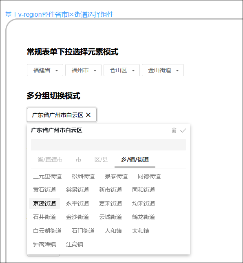Screen dimensions: 243x263
Task: Select 石井街道
Action: tap(44, 217)
